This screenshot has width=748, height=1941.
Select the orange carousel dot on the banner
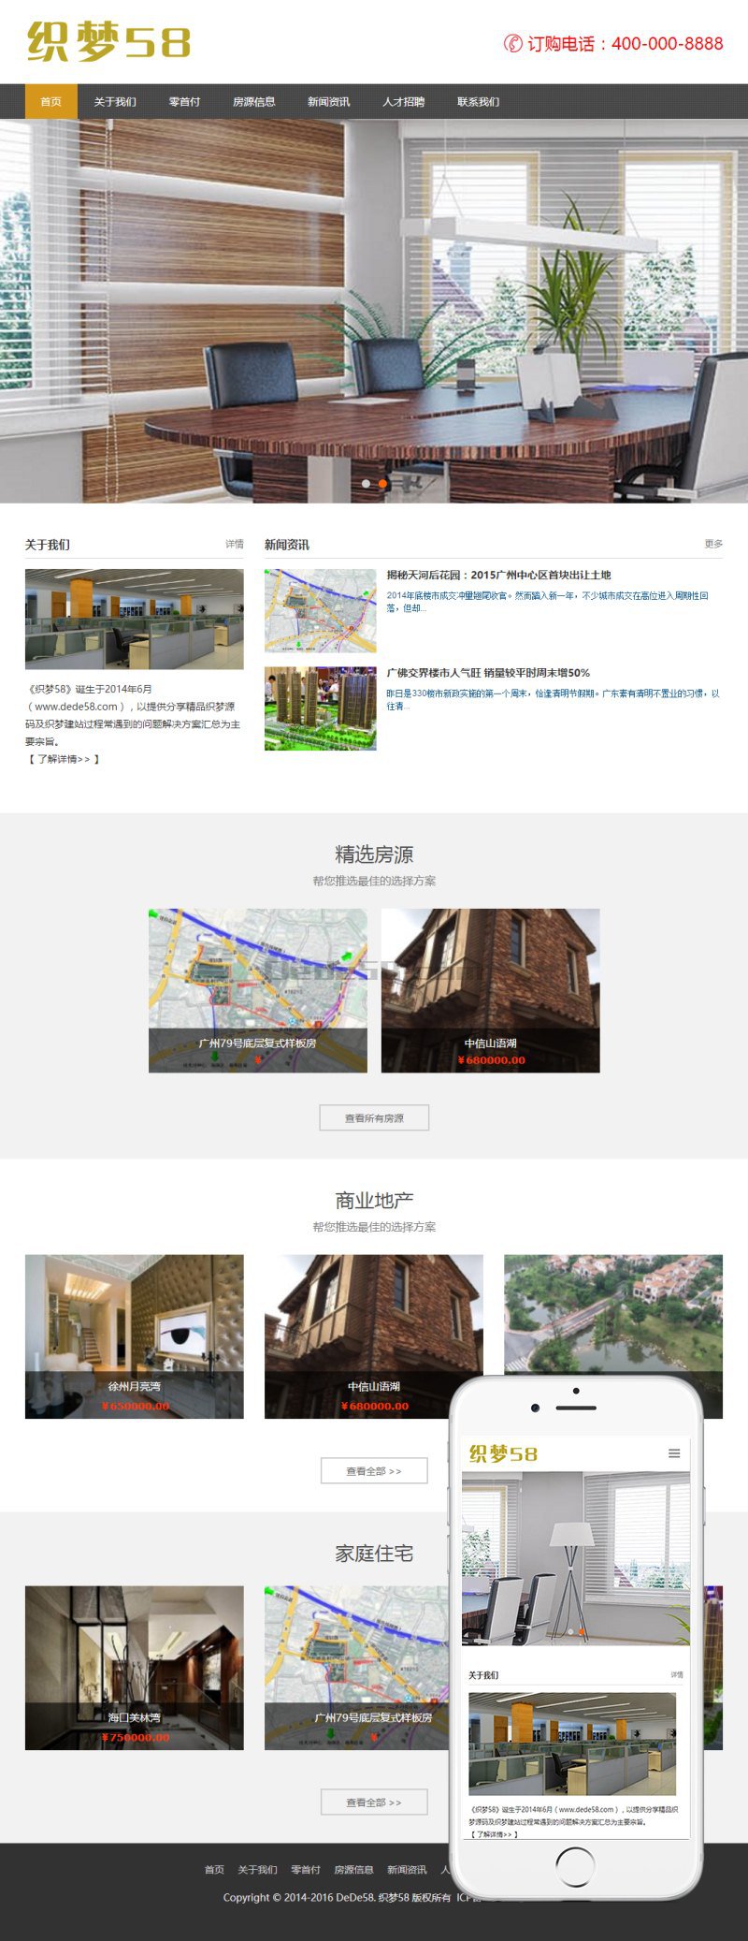tap(382, 484)
